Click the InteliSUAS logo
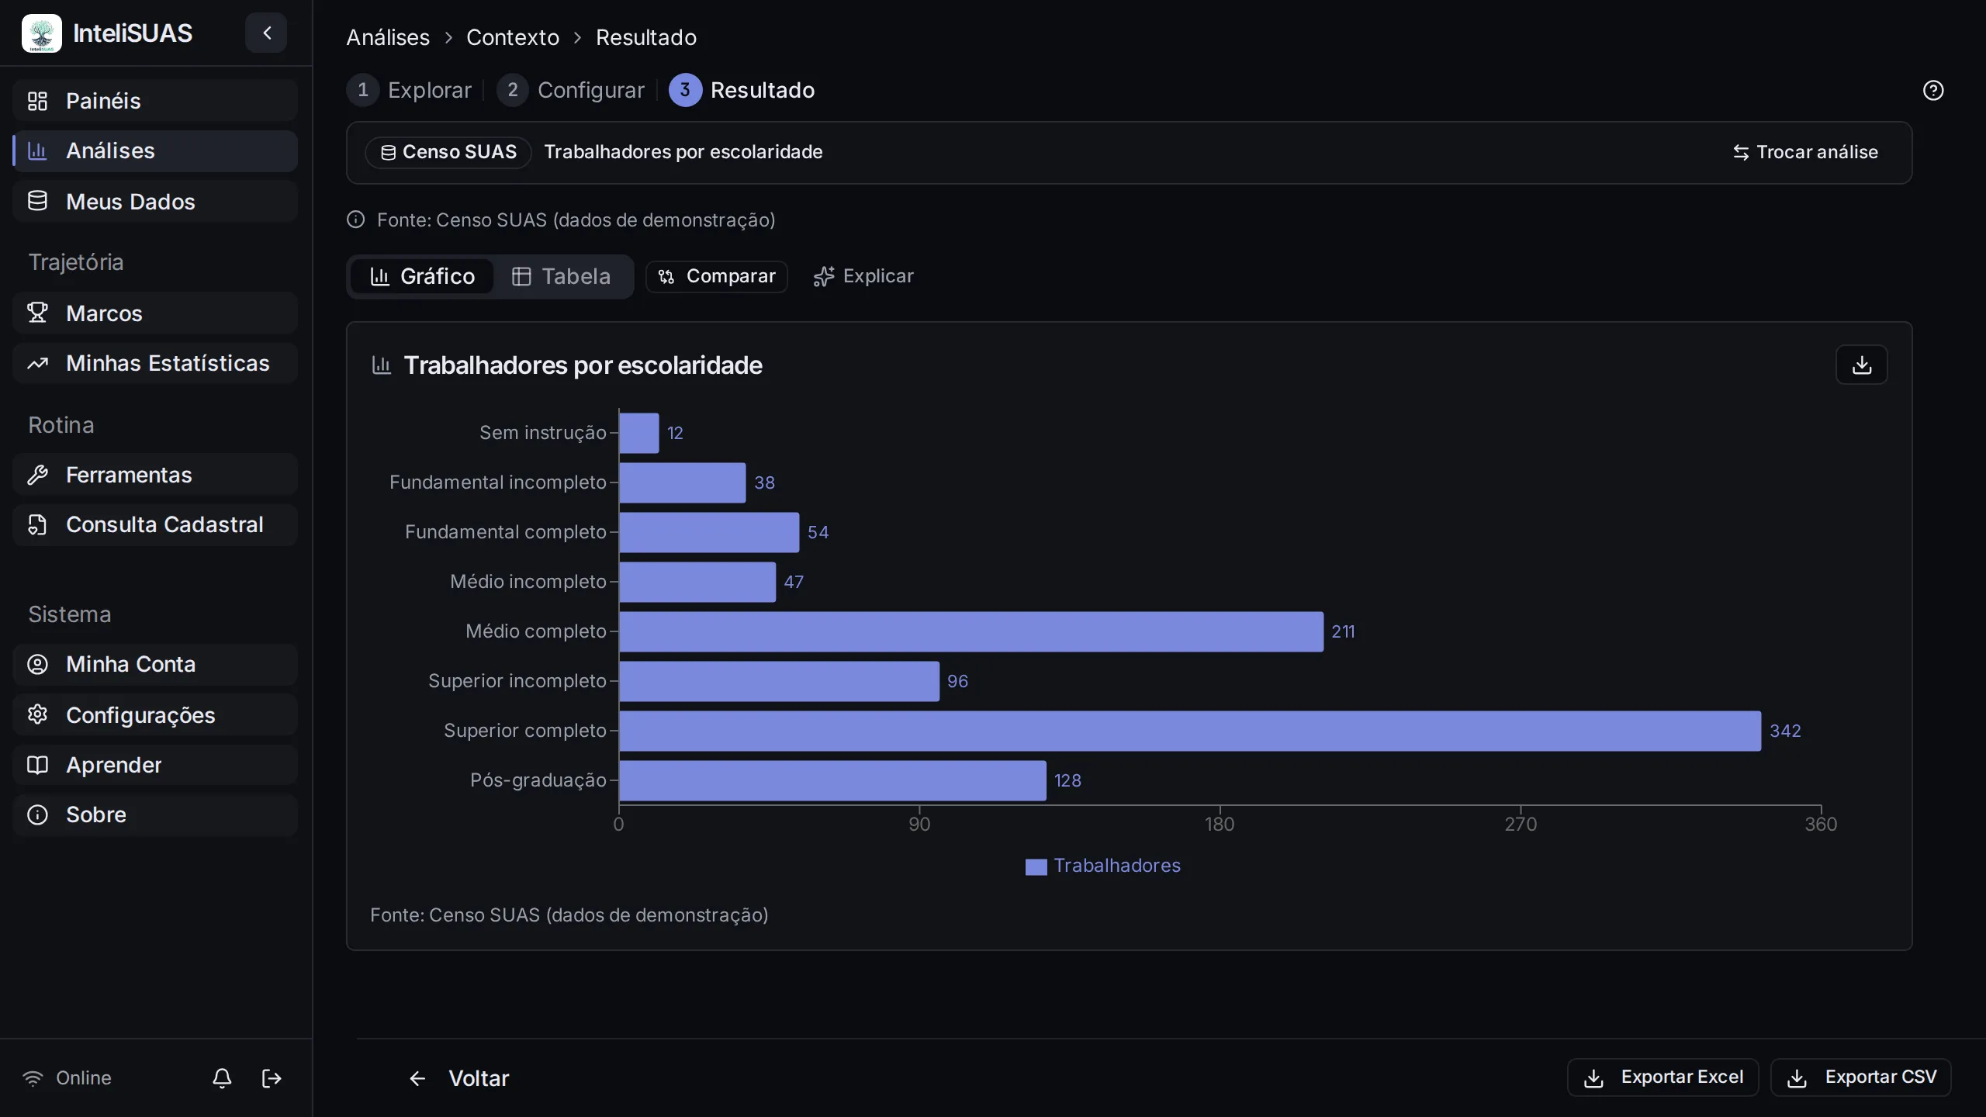 coord(42,33)
